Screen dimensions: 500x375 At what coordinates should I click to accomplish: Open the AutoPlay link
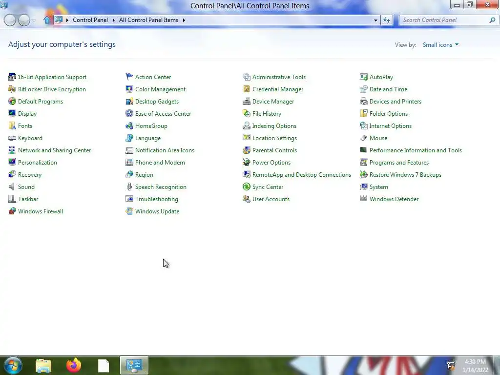pos(381,77)
